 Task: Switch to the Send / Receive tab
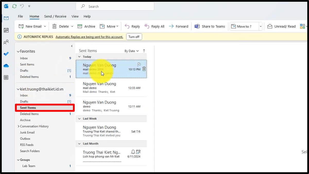55,16
